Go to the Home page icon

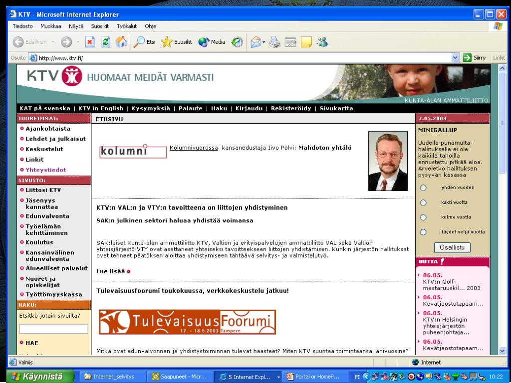click(121, 42)
